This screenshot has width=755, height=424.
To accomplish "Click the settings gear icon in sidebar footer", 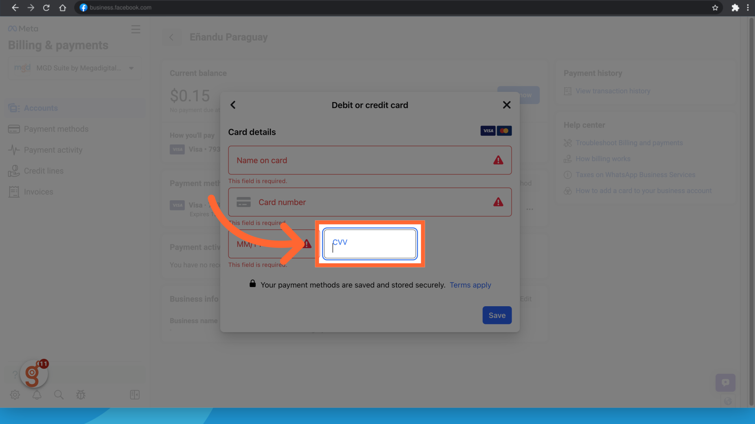I will coord(15,395).
